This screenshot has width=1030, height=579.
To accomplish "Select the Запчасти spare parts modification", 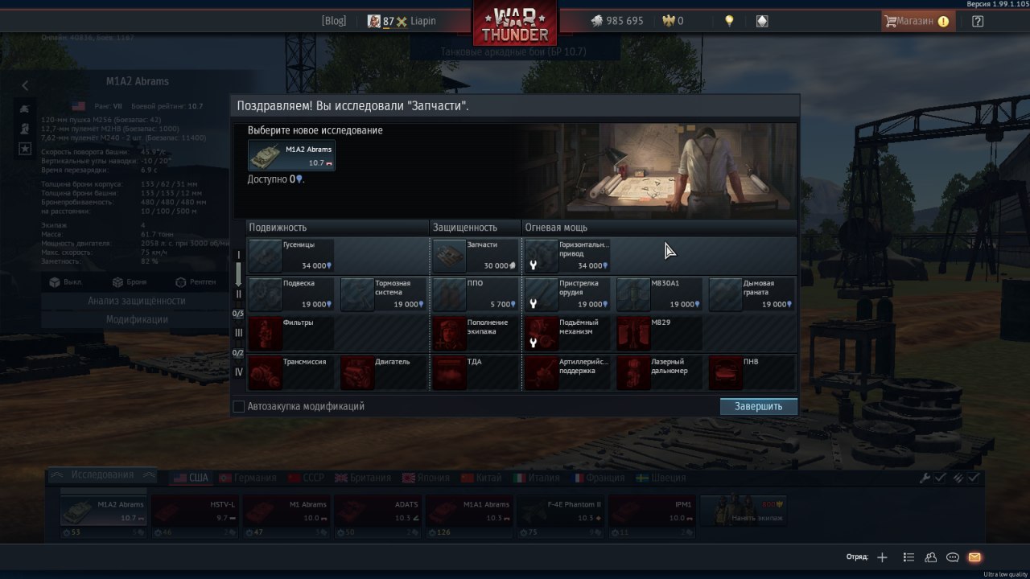I will click(476, 255).
